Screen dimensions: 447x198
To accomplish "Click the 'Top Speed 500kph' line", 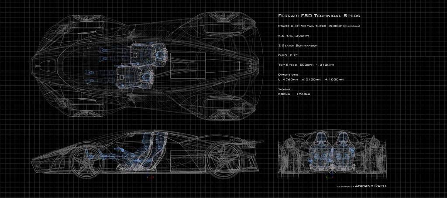I will pos(306,65).
